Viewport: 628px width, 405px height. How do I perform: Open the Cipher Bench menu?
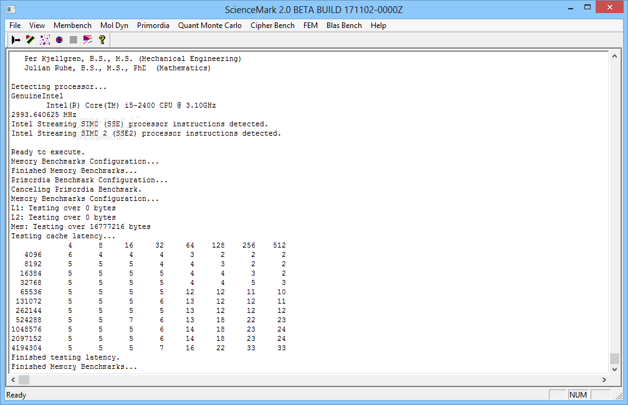pyautogui.click(x=272, y=25)
